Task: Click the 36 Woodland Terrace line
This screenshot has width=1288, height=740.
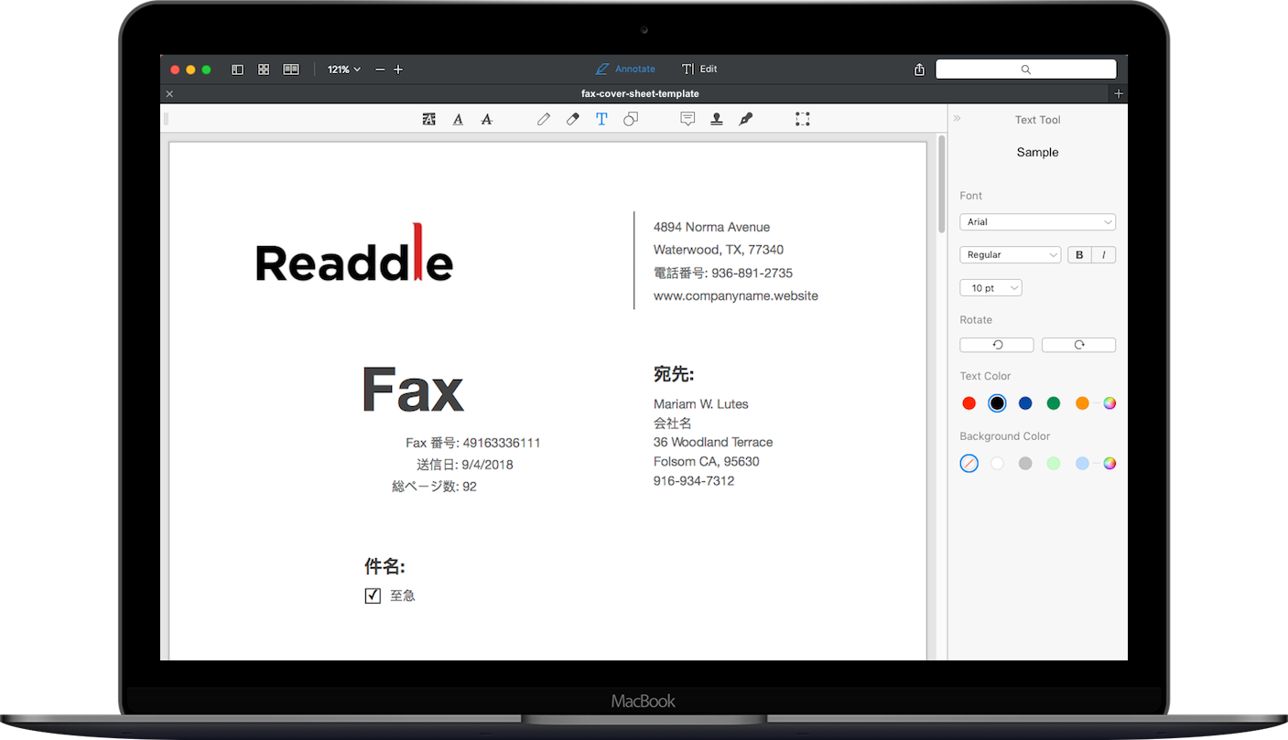Action: [713, 443]
